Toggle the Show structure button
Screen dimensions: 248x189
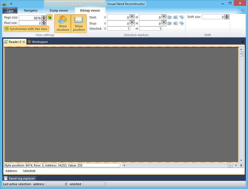tap(63, 24)
